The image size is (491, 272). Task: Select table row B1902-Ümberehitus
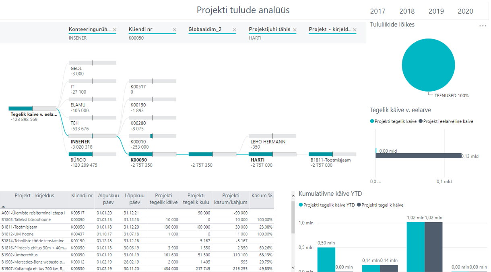137,255
